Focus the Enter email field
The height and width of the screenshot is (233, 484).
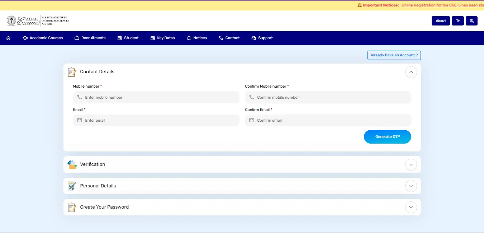[156, 120]
